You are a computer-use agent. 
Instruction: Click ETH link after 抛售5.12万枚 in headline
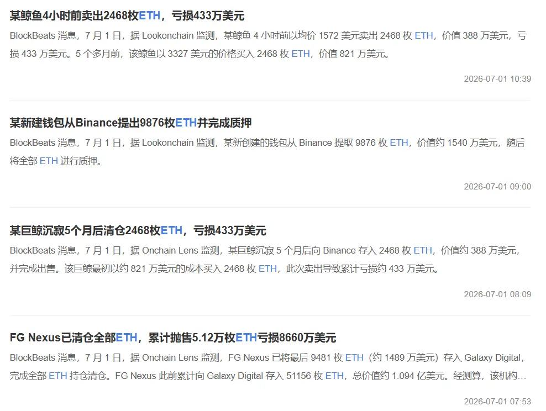coord(246,338)
